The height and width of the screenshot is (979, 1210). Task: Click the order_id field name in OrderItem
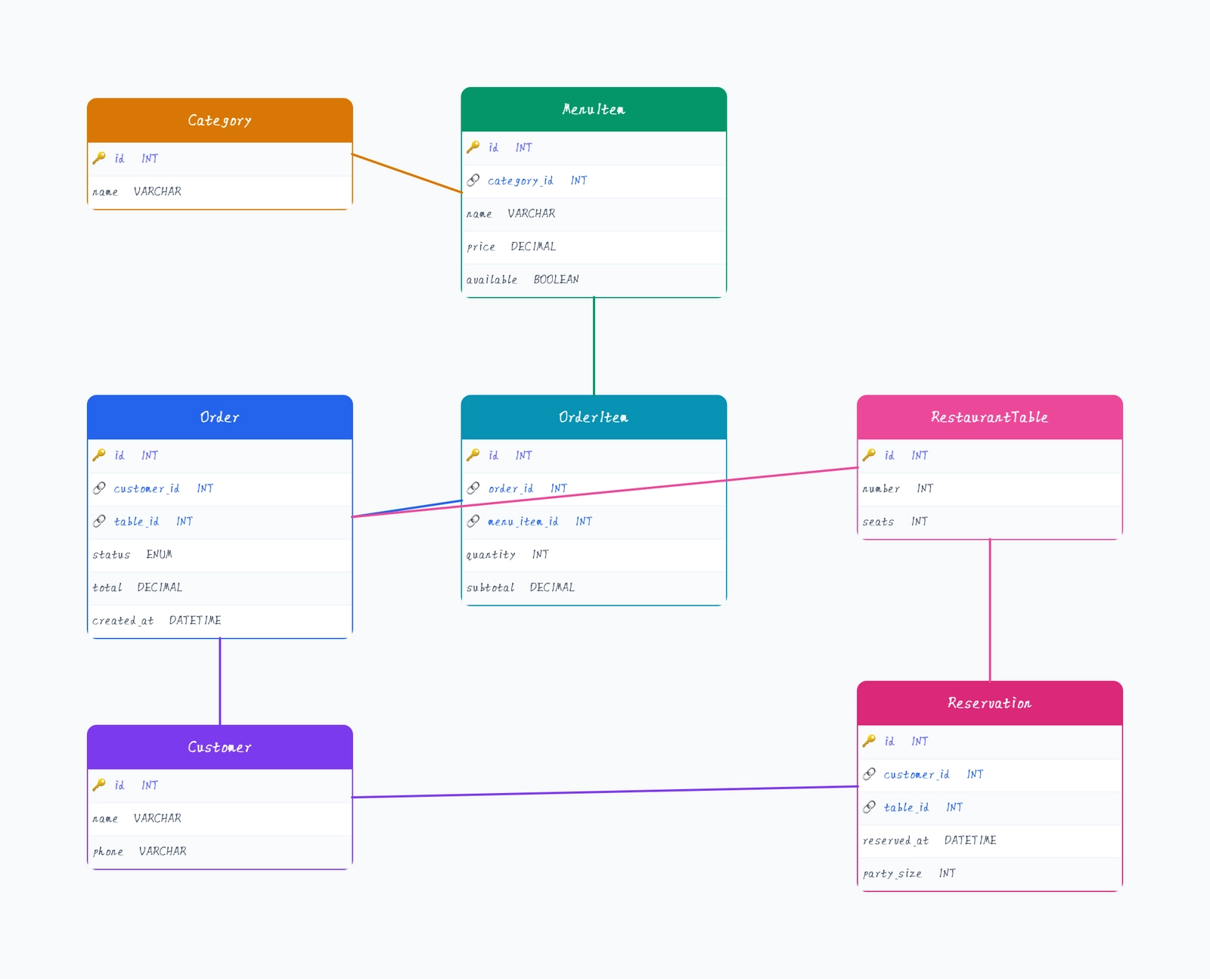coord(510,488)
